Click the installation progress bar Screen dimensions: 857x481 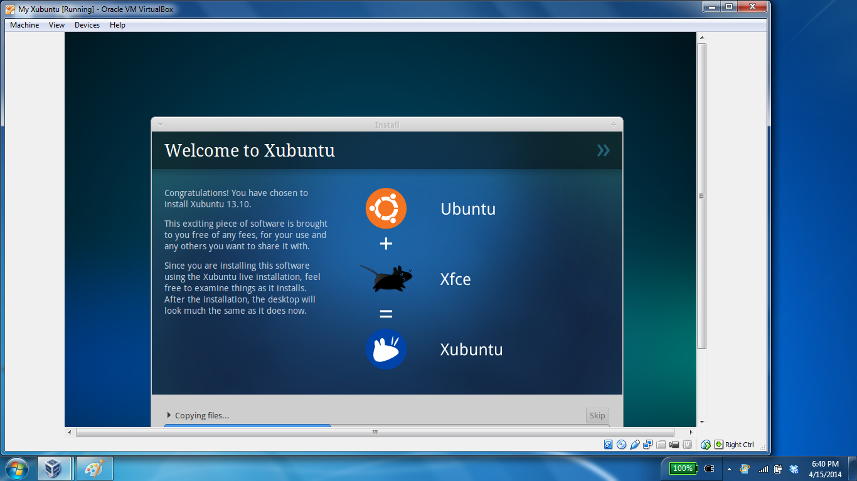[386, 426]
